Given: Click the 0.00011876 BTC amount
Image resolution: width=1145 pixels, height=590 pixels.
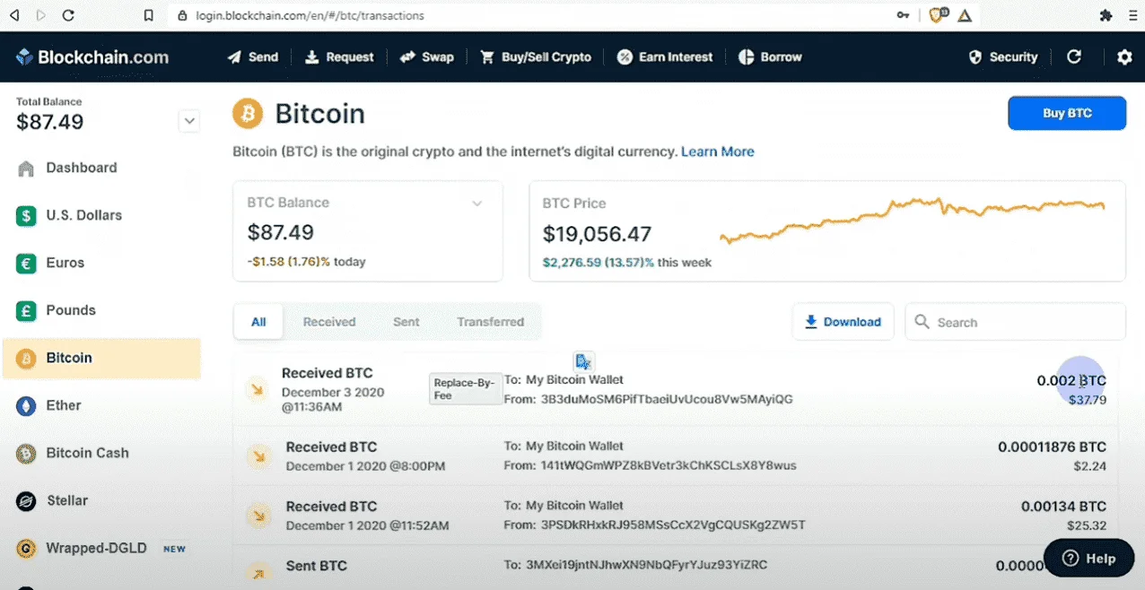Looking at the screenshot, I should coord(1052,447).
